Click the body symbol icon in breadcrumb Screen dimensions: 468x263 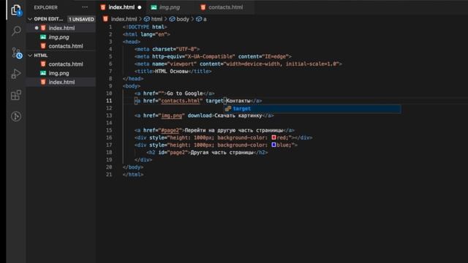point(173,19)
